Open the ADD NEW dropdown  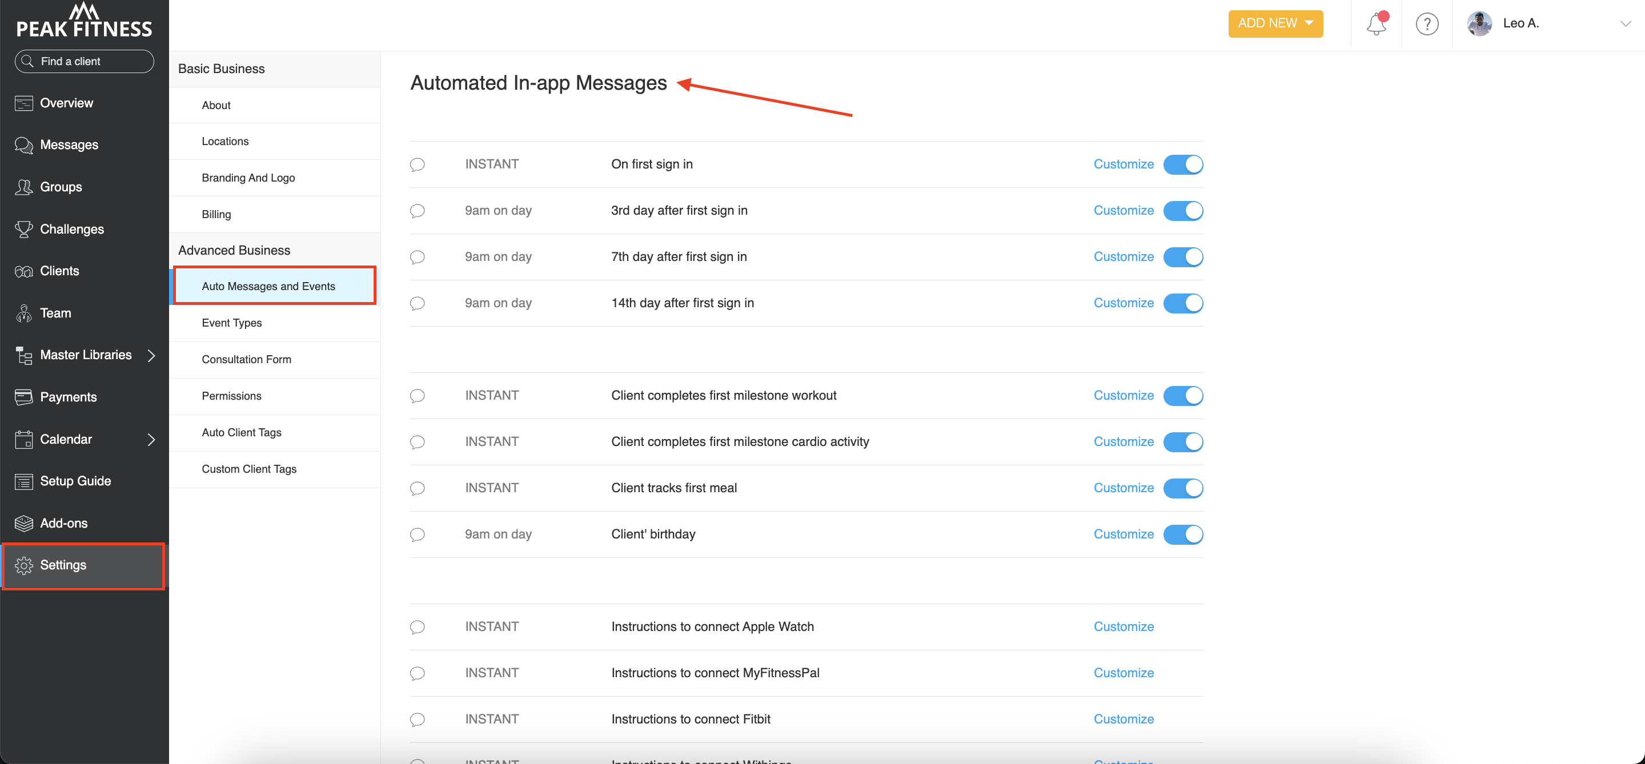click(x=1275, y=23)
